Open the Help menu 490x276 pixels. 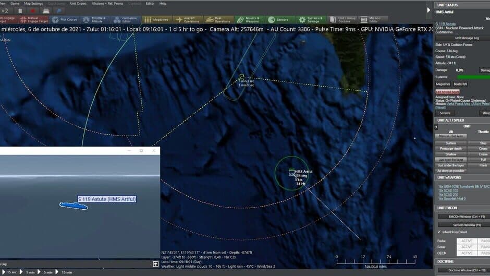[163, 4]
